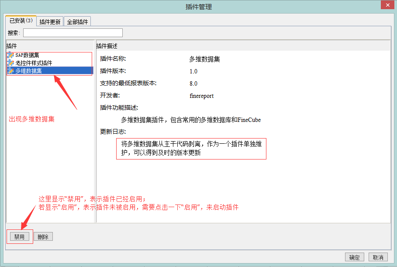The width and height of the screenshot is (397, 267).
Task: Open the 插件更新 tab
Action: [x=50, y=22]
